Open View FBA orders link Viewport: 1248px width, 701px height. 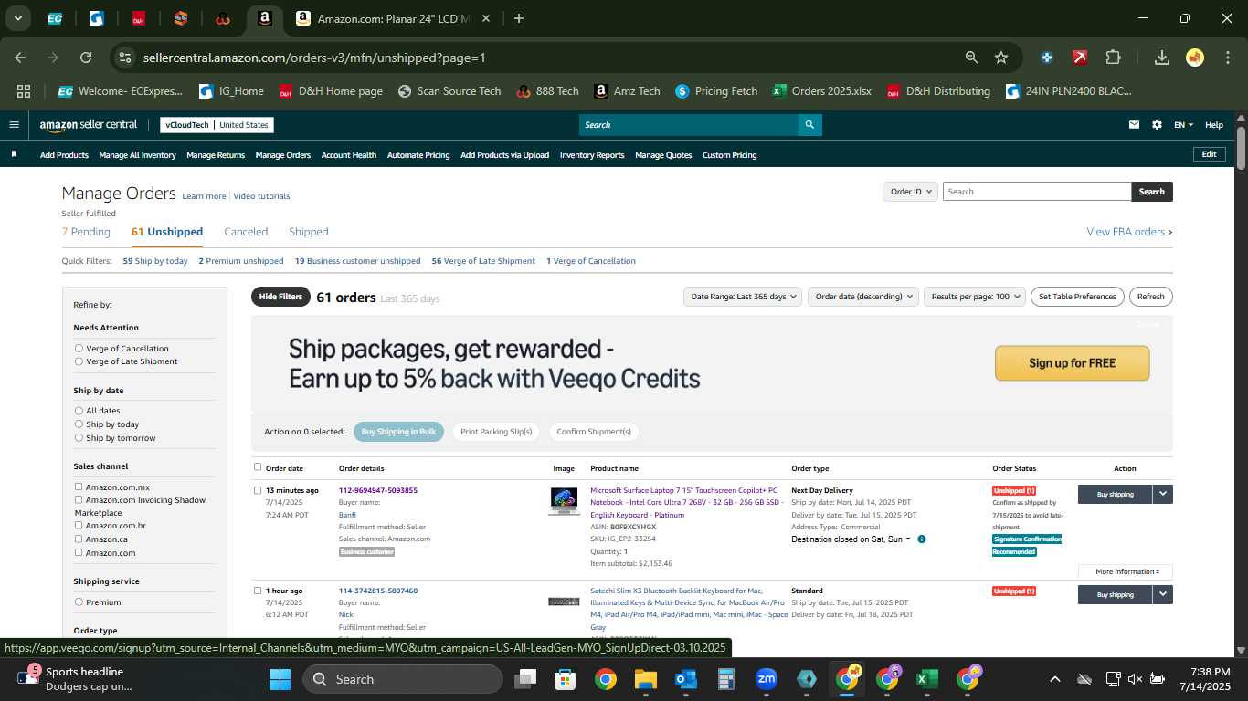pyautogui.click(x=1129, y=232)
